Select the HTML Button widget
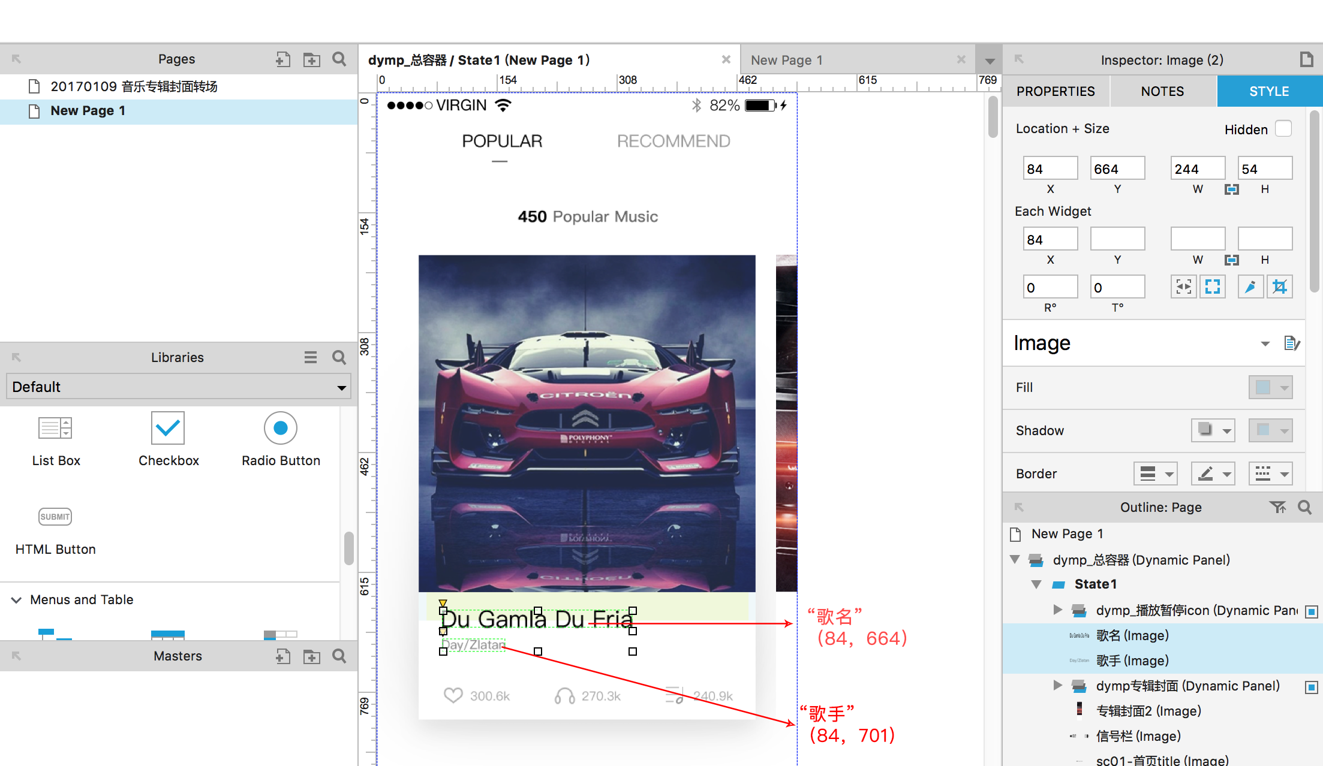 click(x=55, y=517)
